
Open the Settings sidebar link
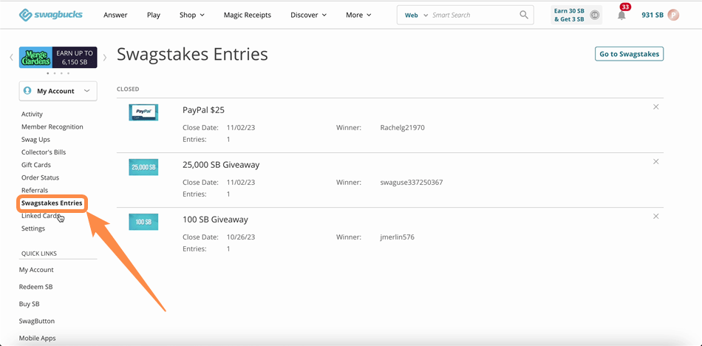33,228
